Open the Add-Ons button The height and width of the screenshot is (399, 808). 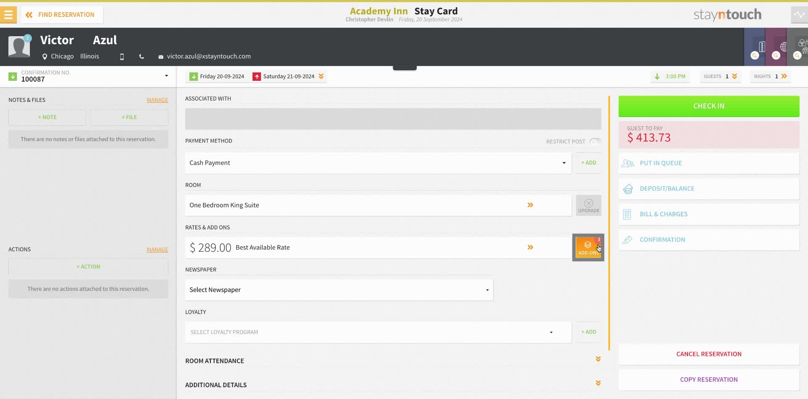(588, 247)
